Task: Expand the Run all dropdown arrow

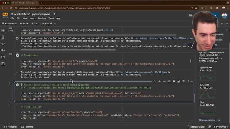Action: (x=55, y=23)
